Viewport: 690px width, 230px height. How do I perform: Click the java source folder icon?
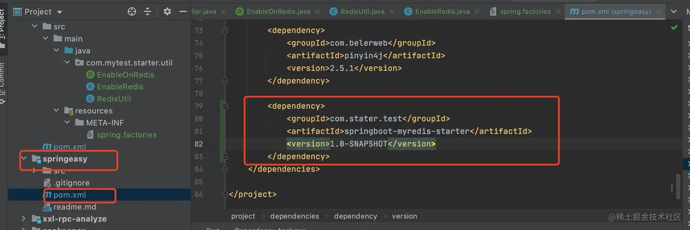(69, 51)
